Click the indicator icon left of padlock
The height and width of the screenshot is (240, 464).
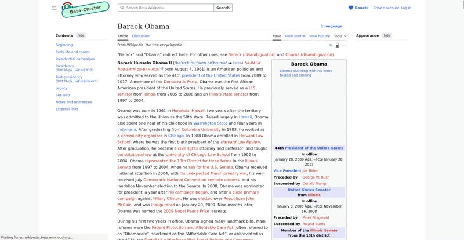coord(331,45)
